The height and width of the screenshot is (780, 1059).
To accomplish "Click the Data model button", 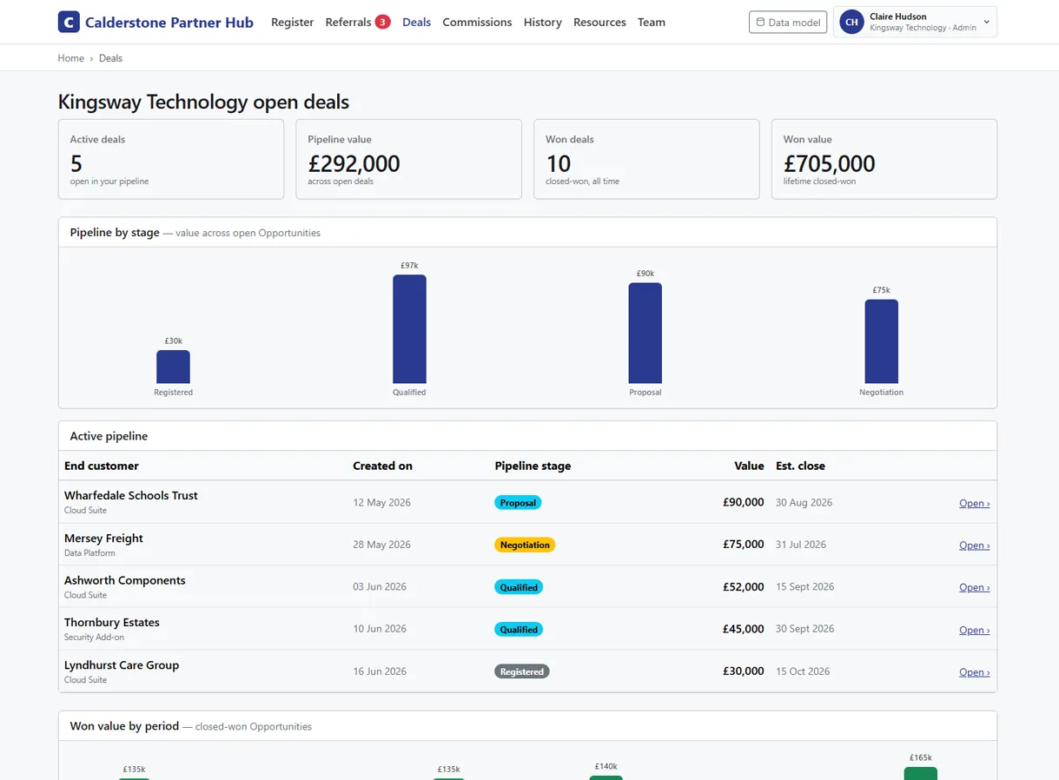I will pos(788,23).
